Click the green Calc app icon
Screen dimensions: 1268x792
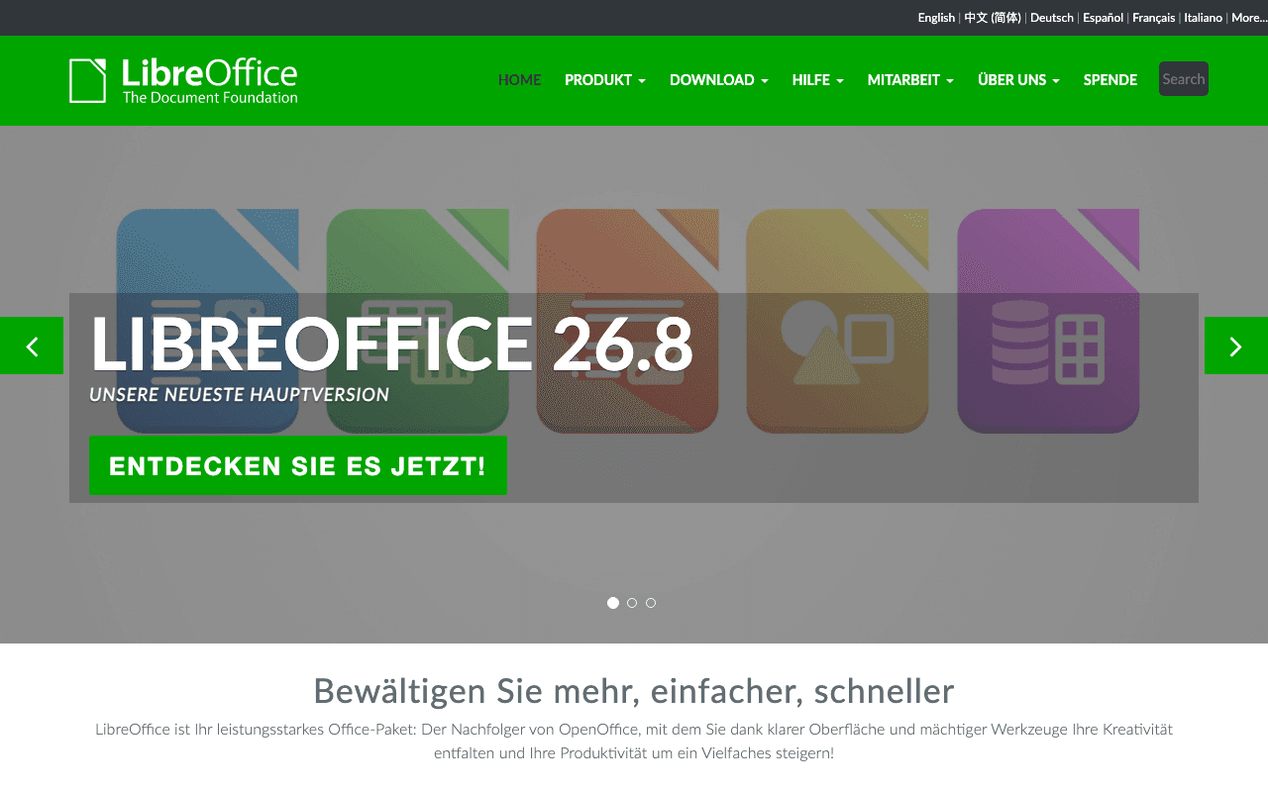click(417, 321)
